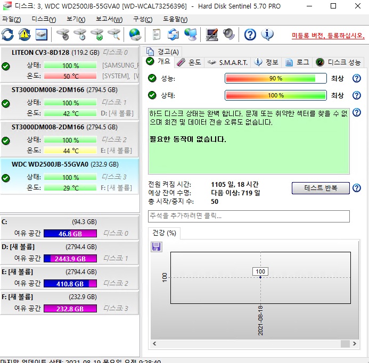Switch to the 경고(A) tab
369x363 pixels.
(162, 51)
